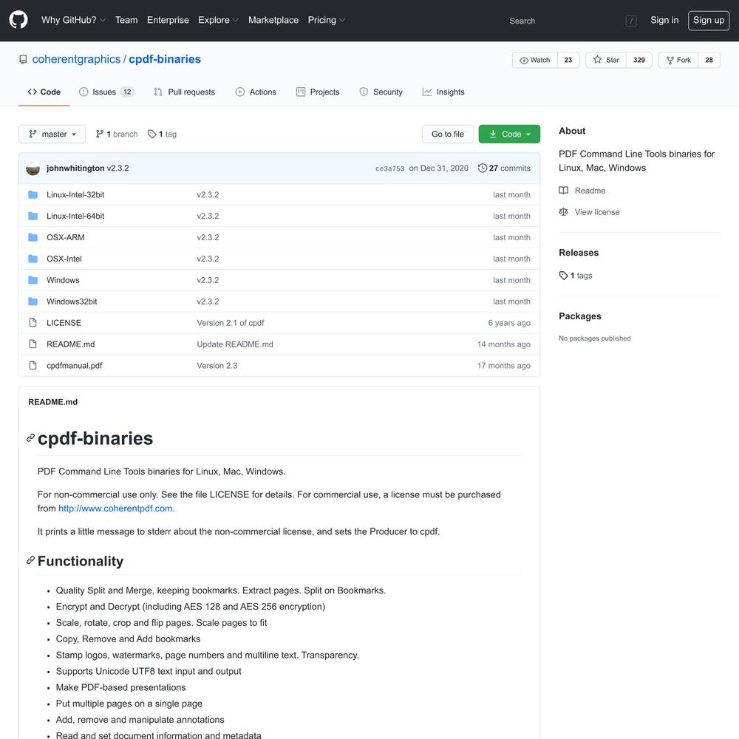Open the Pricing dropdown menu
The height and width of the screenshot is (739, 739).
click(327, 20)
